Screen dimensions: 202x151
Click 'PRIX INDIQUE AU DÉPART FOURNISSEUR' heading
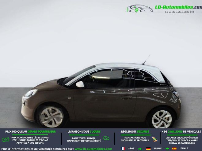[x=31, y=132]
